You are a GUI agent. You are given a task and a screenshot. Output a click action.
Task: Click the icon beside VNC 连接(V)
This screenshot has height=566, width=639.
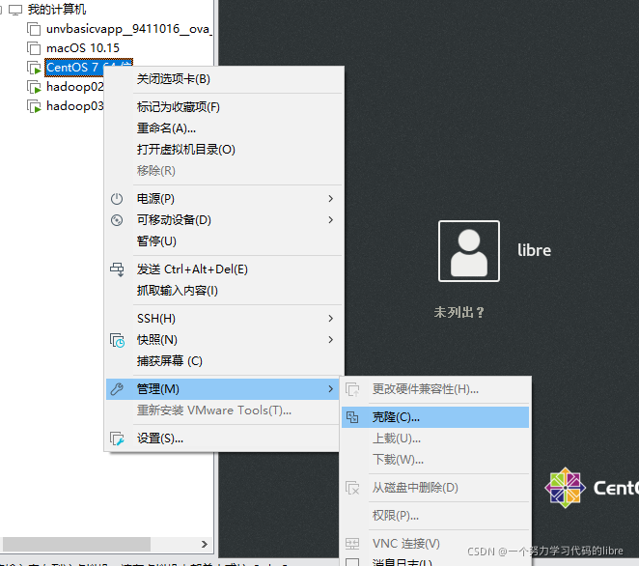pyautogui.click(x=352, y=544)
